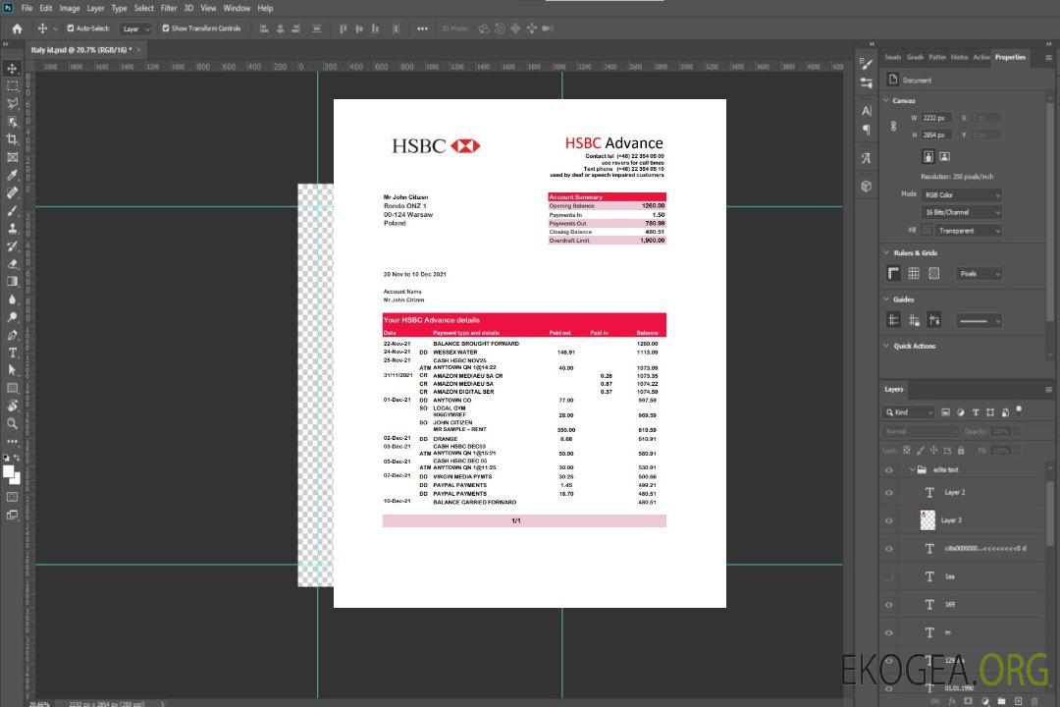Hide the '169' text layer
1060x707 pixels.
point(889,605)
